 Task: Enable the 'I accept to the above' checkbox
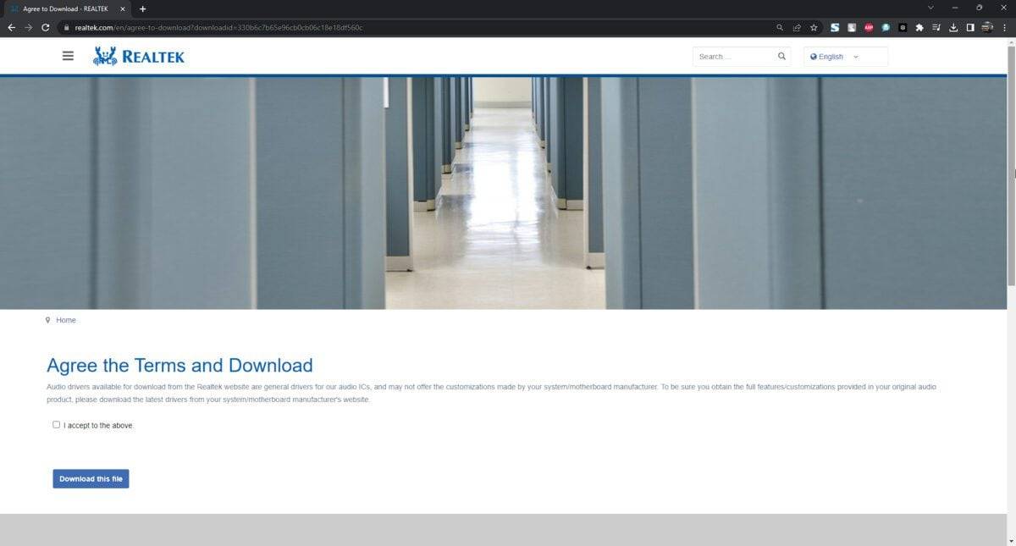coord(56,424)
